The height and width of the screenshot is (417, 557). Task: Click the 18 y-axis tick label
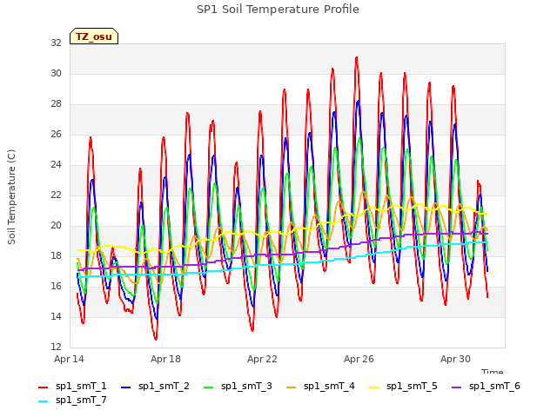(x=56, y=255)
